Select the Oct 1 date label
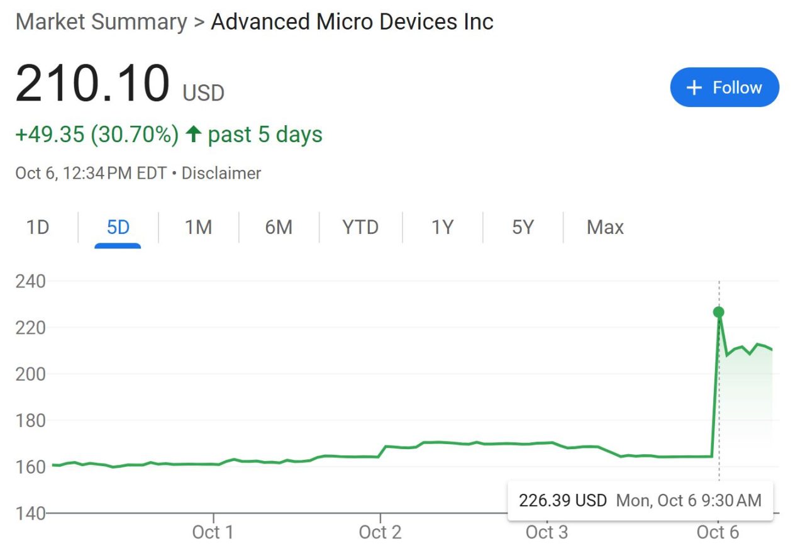 pos(213,532)
